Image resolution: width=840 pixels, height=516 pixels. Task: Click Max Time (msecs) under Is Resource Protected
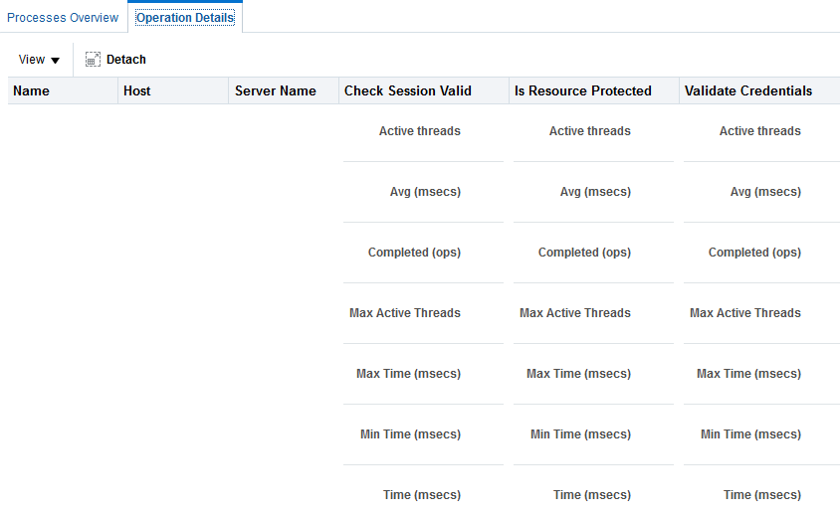[x=578, y=374]
